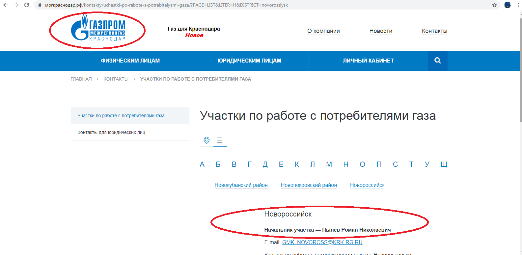522x255 pixels.
Task: Click email GMK_NOVOROSS@KRK-RG.RU
Action: click(x=322, y=242)
